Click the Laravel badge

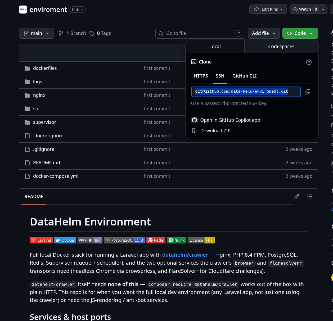pos(41,240)
